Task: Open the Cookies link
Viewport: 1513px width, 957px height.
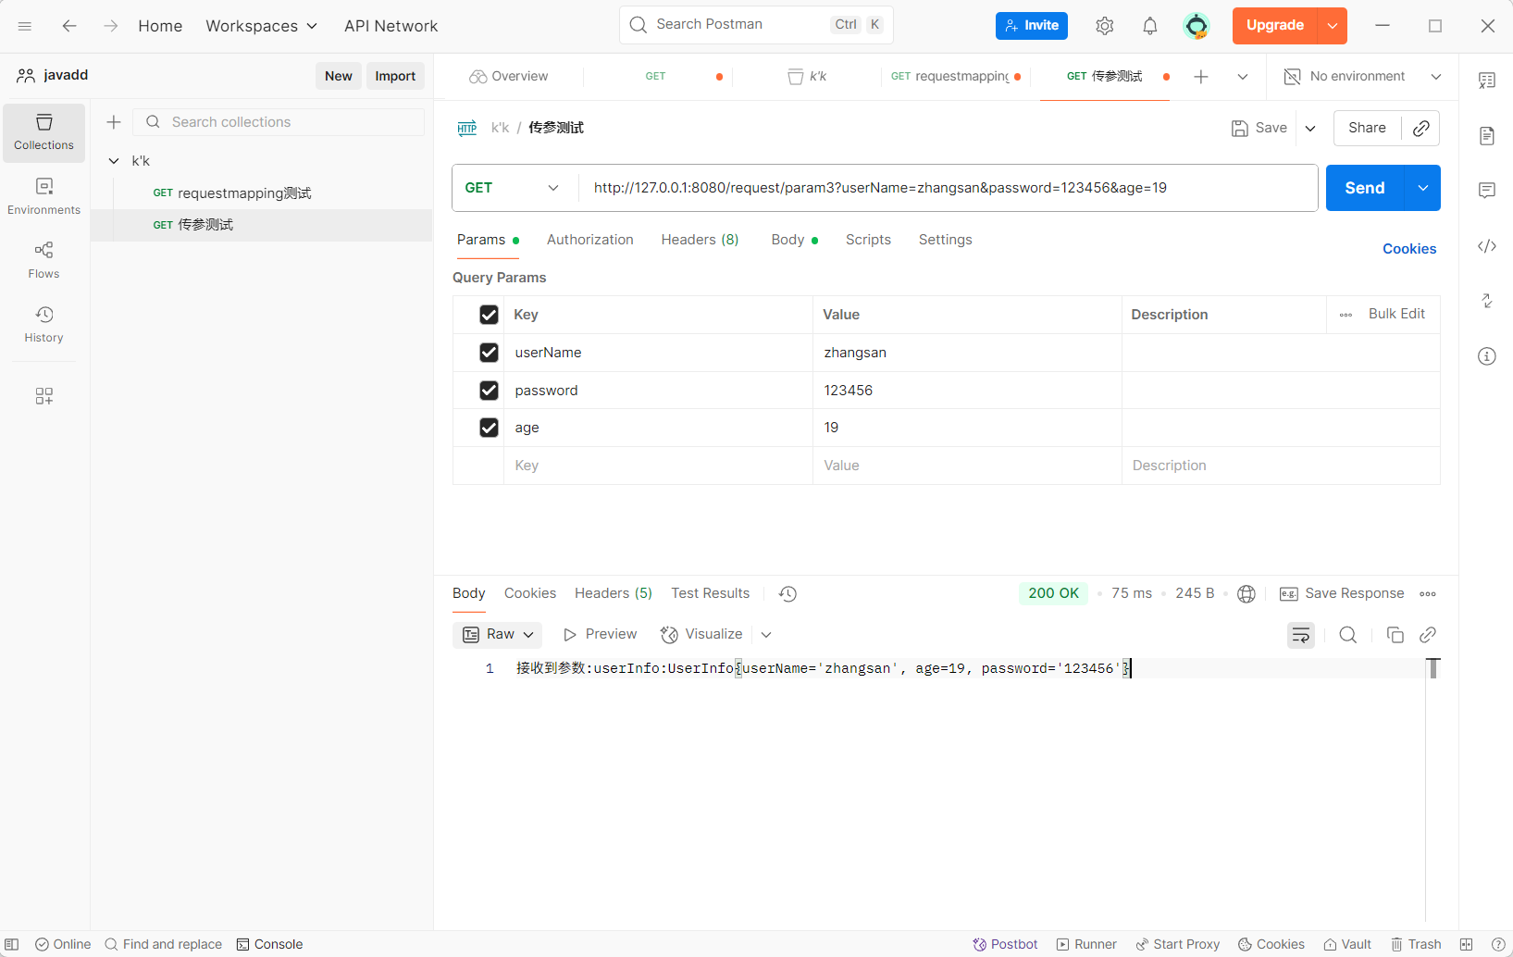Action: click(x=1409, y=249)
